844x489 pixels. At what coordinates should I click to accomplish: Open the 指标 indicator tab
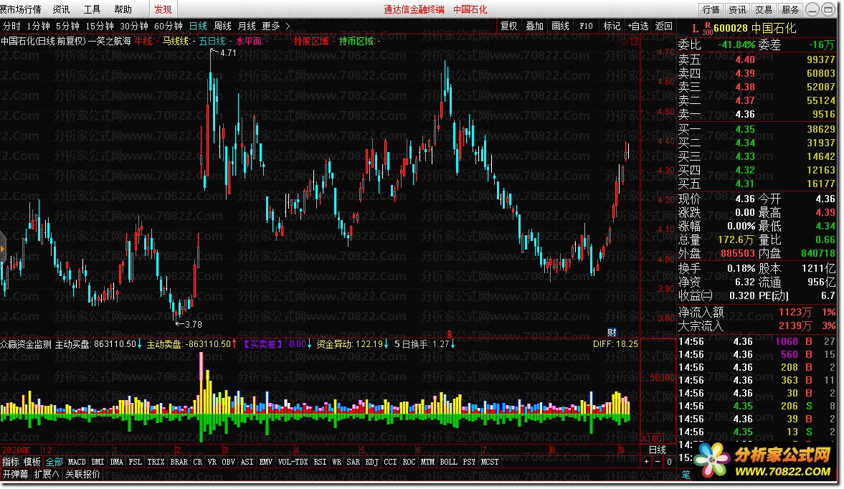[x=10, y=462]
